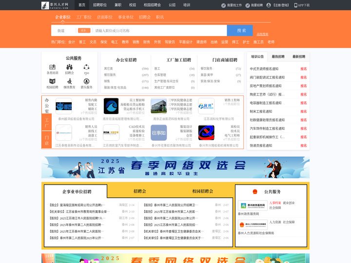Click the user avatar login icon
Viewport: 351px width, 263px height.
(269, 5)
